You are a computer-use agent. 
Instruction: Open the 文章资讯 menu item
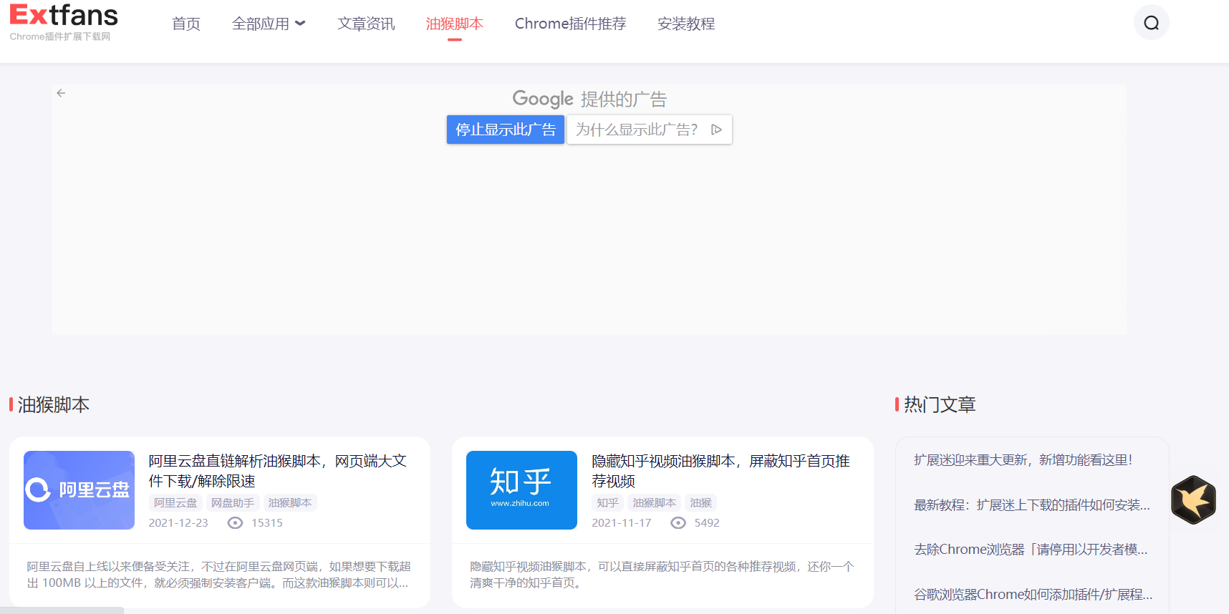[x=366, y=24]
